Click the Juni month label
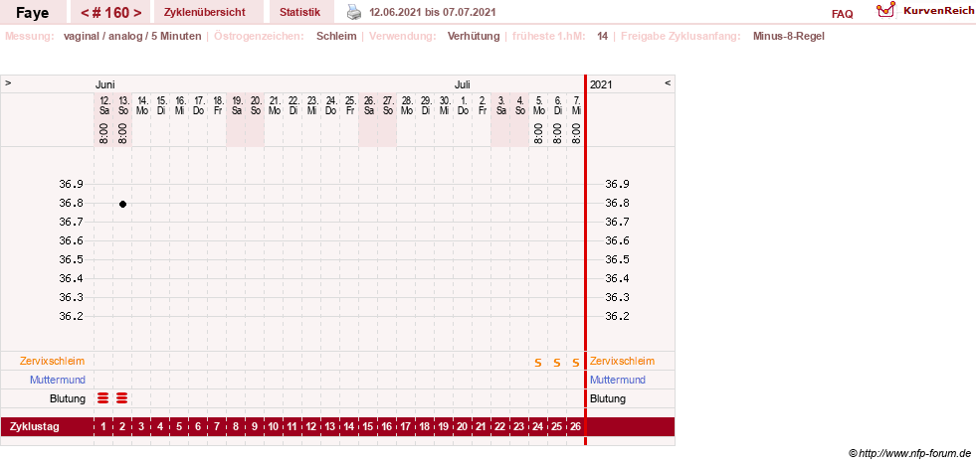This screenshot has height=465, width=976. [105, 84]
